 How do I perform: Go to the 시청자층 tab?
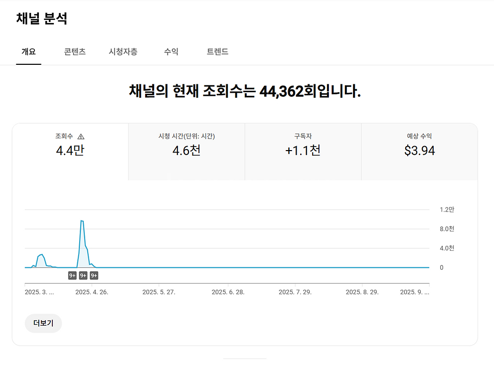point(123,52)
